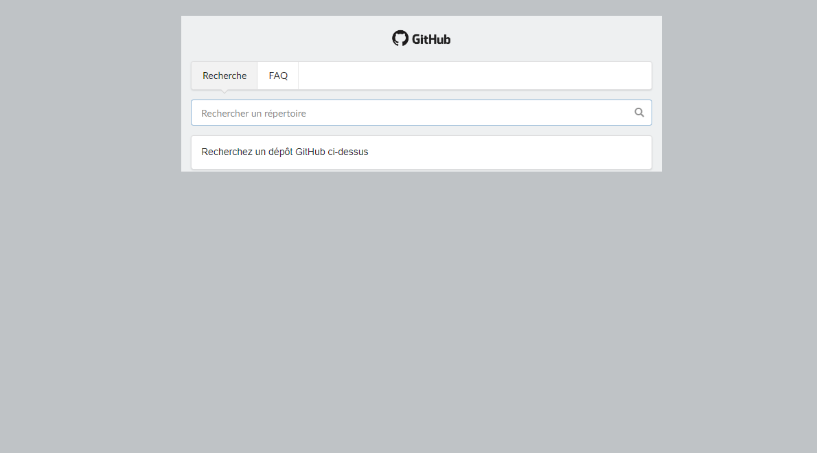Open the FAQ tab
817x453 pixels.
point(278,75)
